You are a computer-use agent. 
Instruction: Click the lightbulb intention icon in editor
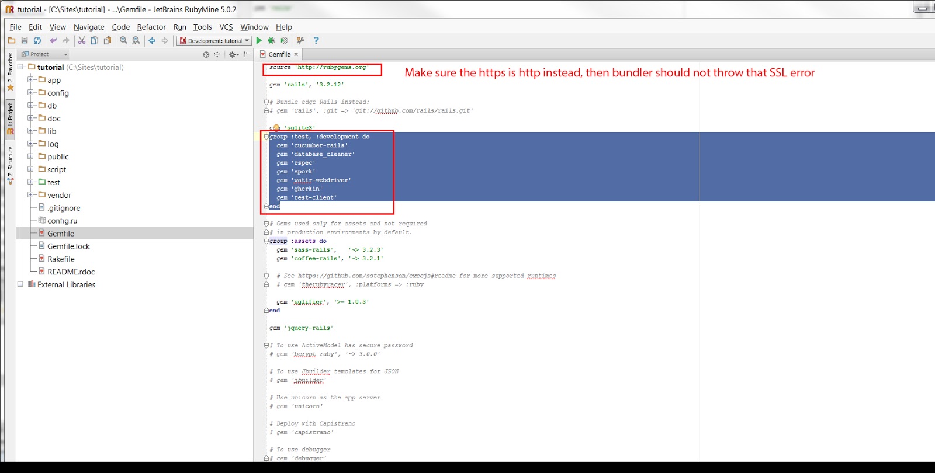(276, 127)
